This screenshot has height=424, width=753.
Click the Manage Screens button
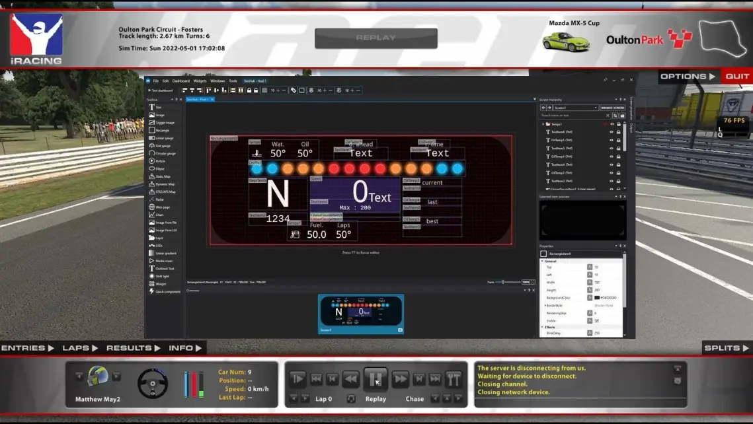point(612,108)
